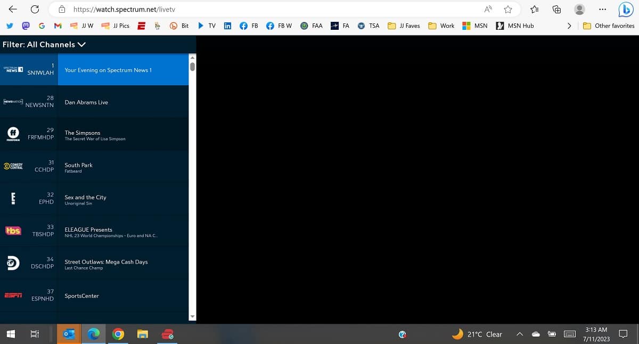This screenshot has width=639, height=344.
Task: Click the Freeform channel logo
Action: pyautogui.click(x=13, y=134)
